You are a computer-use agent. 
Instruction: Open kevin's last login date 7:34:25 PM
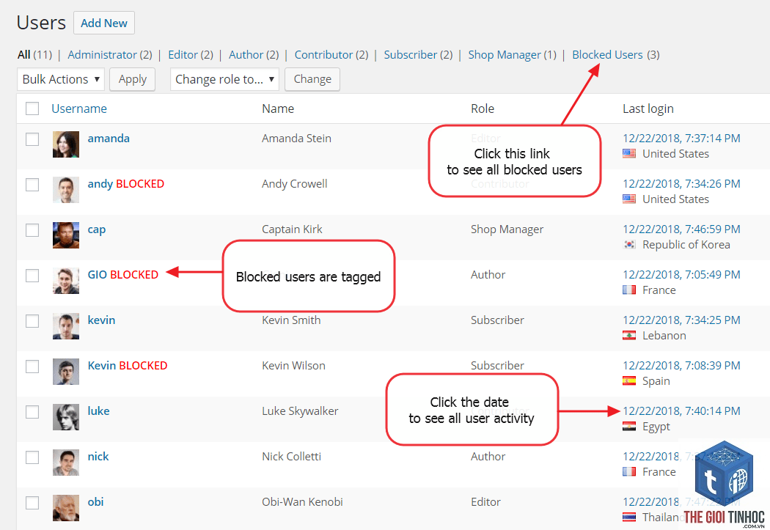[681, 320]
